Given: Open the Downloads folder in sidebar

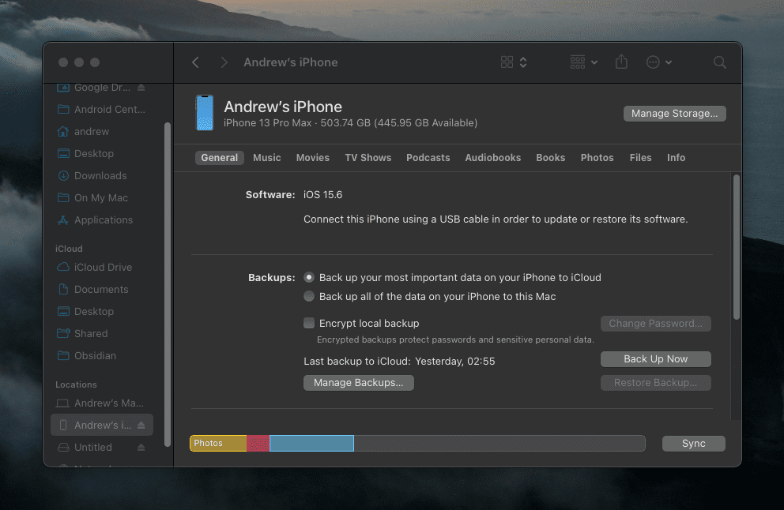Looking at the screenshot, I should (x=100, y=176).
